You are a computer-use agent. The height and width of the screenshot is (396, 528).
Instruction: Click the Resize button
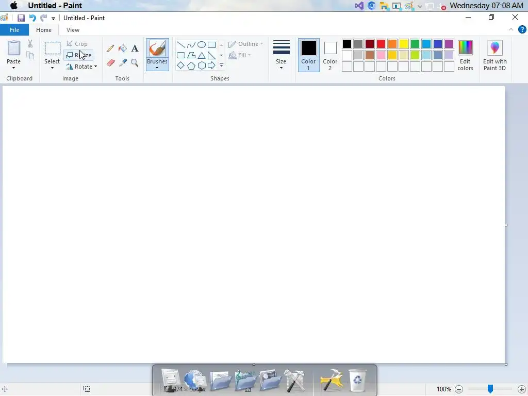click(78, 55)
